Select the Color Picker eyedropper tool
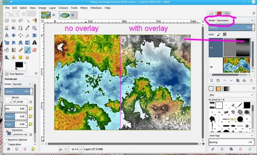 (x=27, y=28)
